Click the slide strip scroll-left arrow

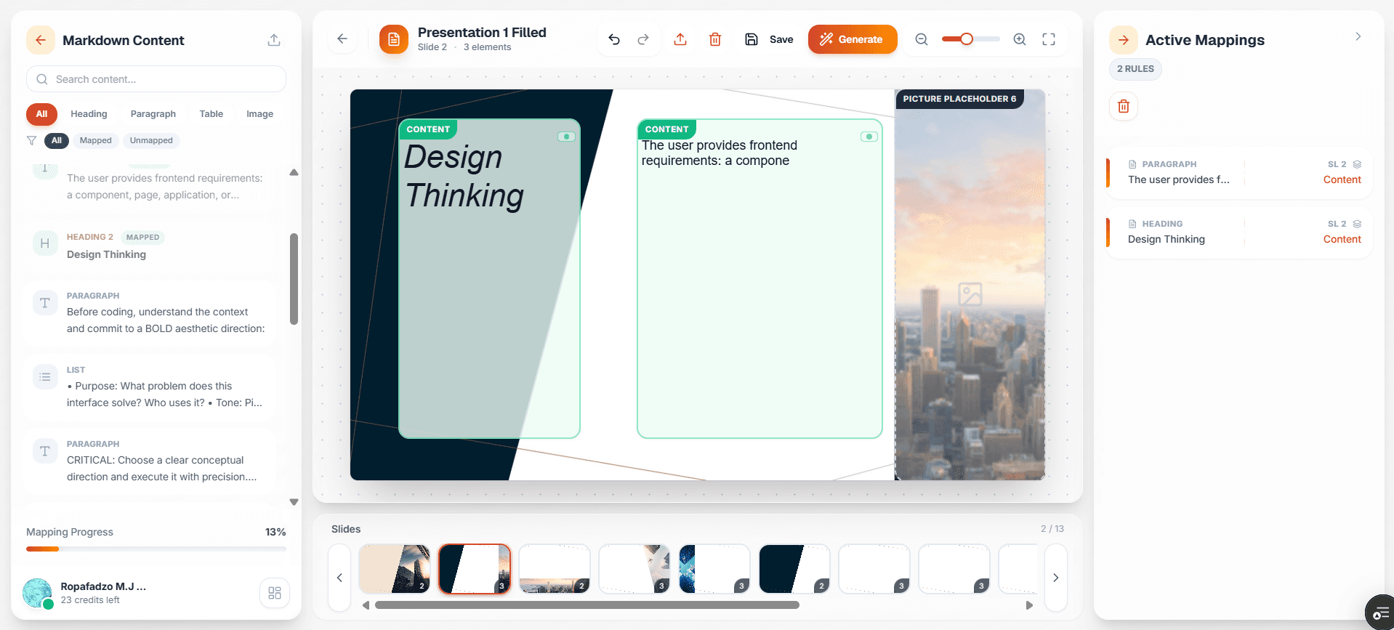point(366,605)
